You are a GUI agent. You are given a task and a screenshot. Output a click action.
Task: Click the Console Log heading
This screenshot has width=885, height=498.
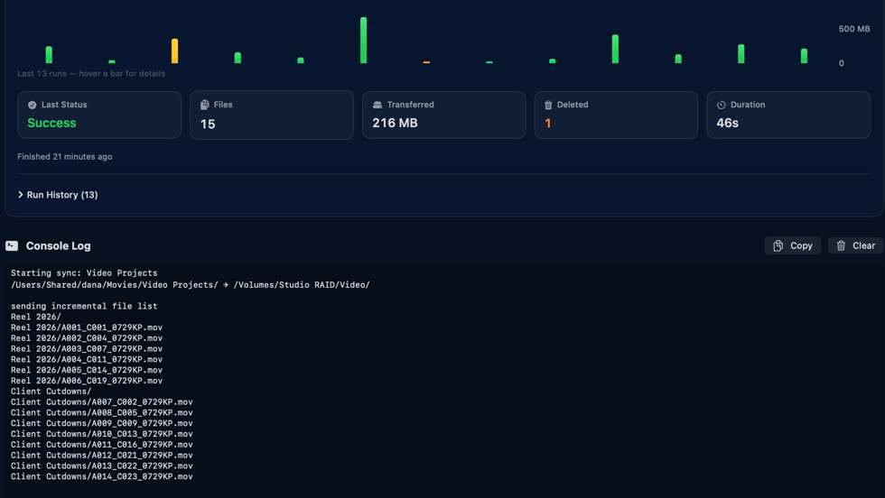pyautogui.click(x=58, y=246)
